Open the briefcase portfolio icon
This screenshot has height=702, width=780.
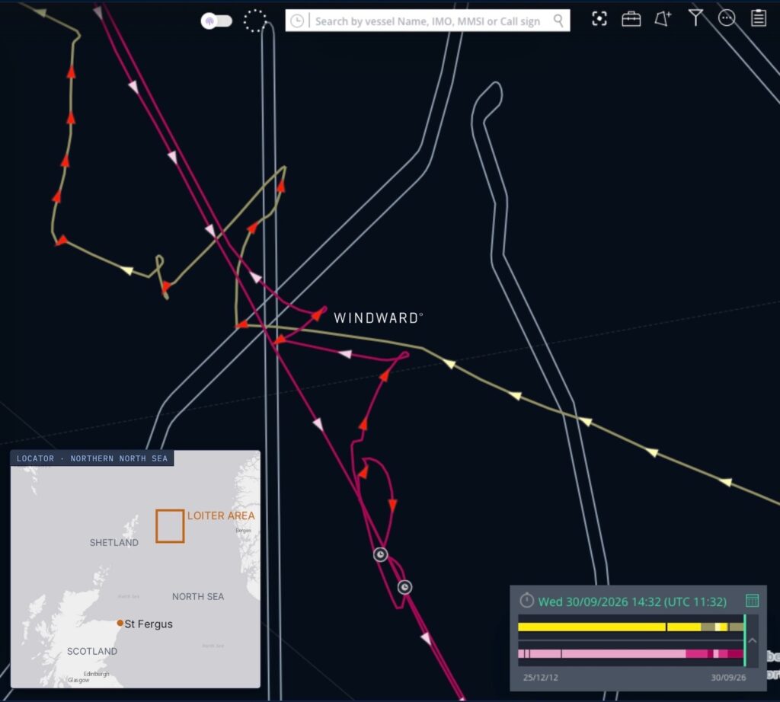click(631, 19)
